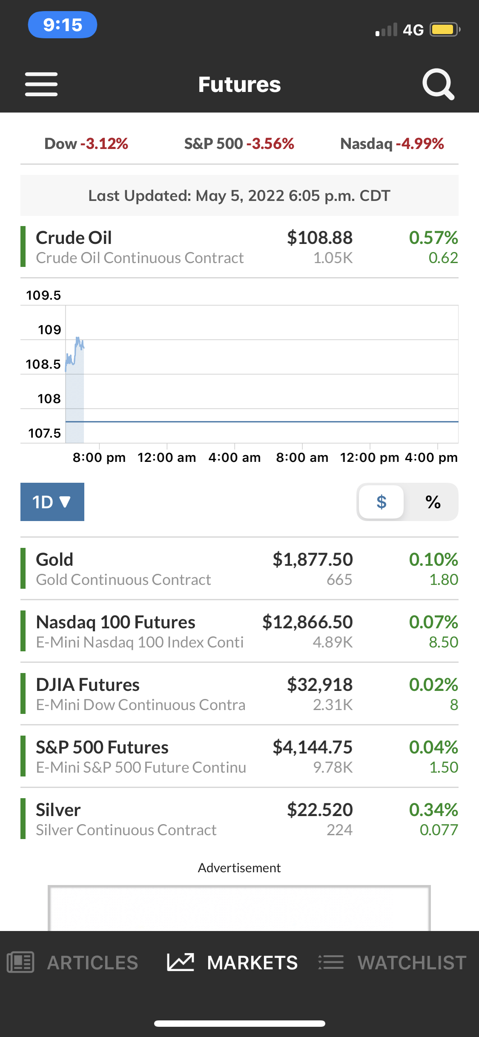Screen dimensions: 479x1037
Task: Go to the Articles tab
Action: (92, 963)
